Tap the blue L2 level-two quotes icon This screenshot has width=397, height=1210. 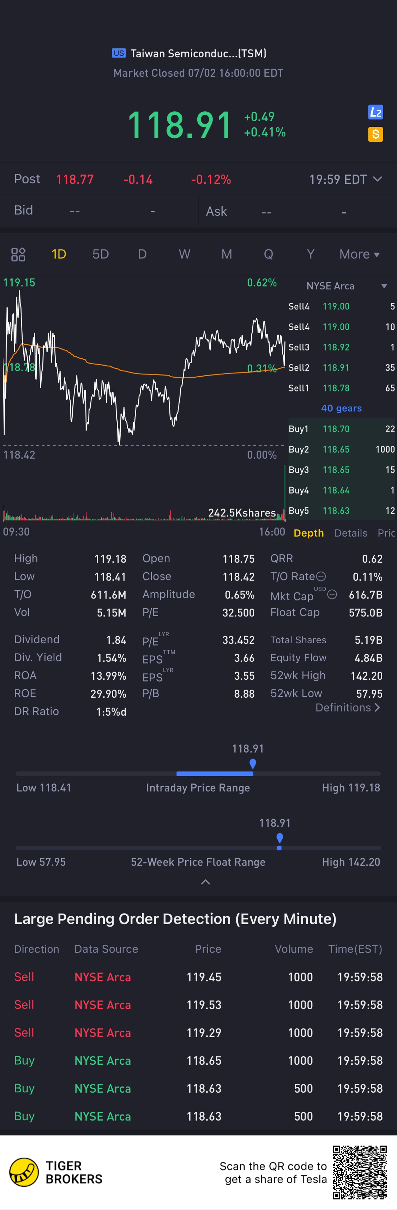(x=375, y=112)
